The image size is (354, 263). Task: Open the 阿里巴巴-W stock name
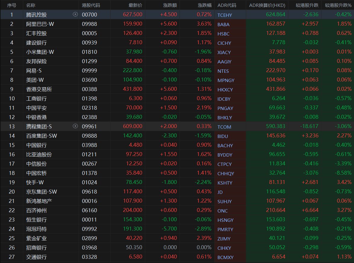tap(40, 24)
